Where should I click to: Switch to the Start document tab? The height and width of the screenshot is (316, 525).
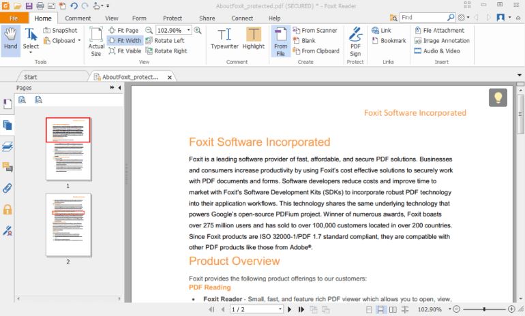[31, 77]
